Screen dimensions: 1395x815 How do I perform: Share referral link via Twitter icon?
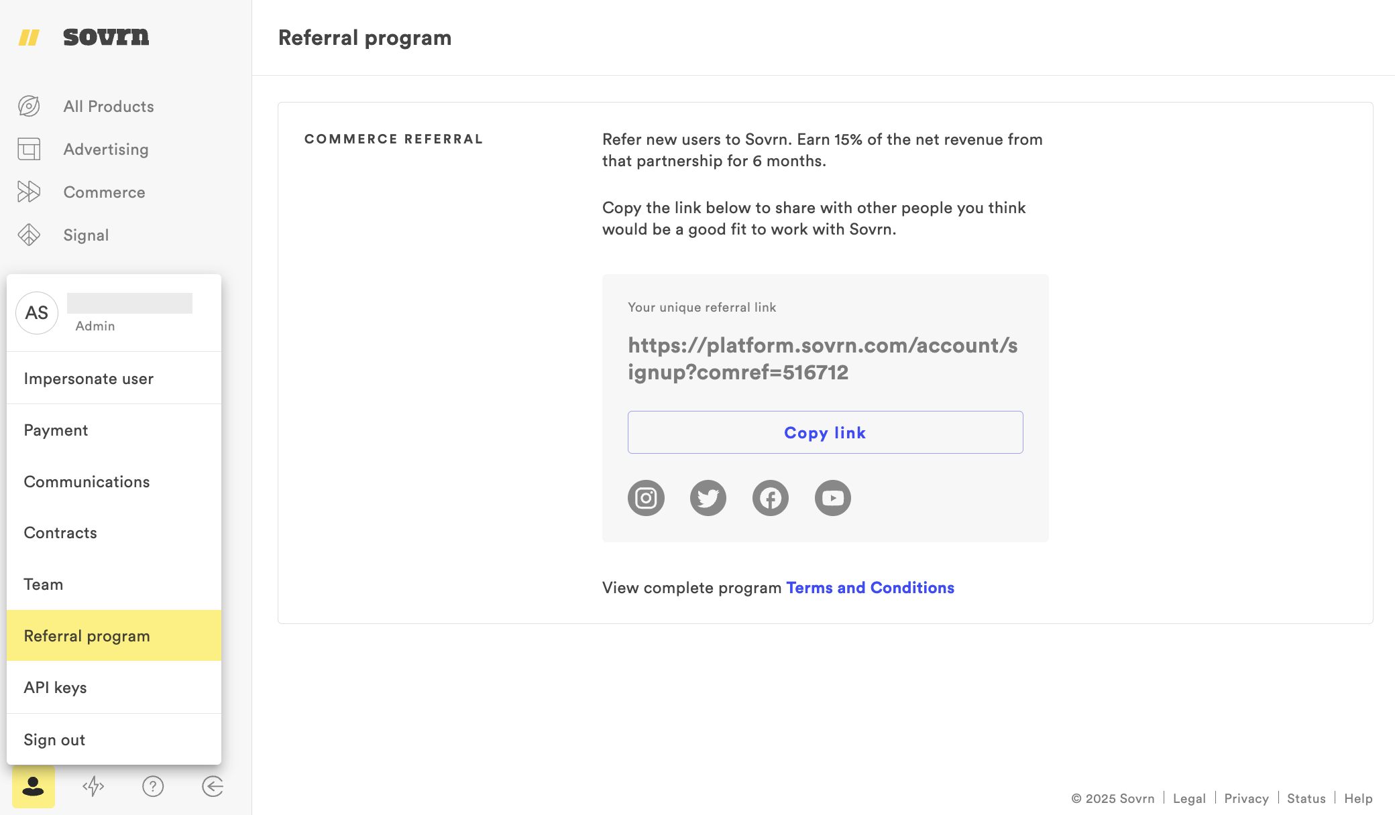click(708, 498)
